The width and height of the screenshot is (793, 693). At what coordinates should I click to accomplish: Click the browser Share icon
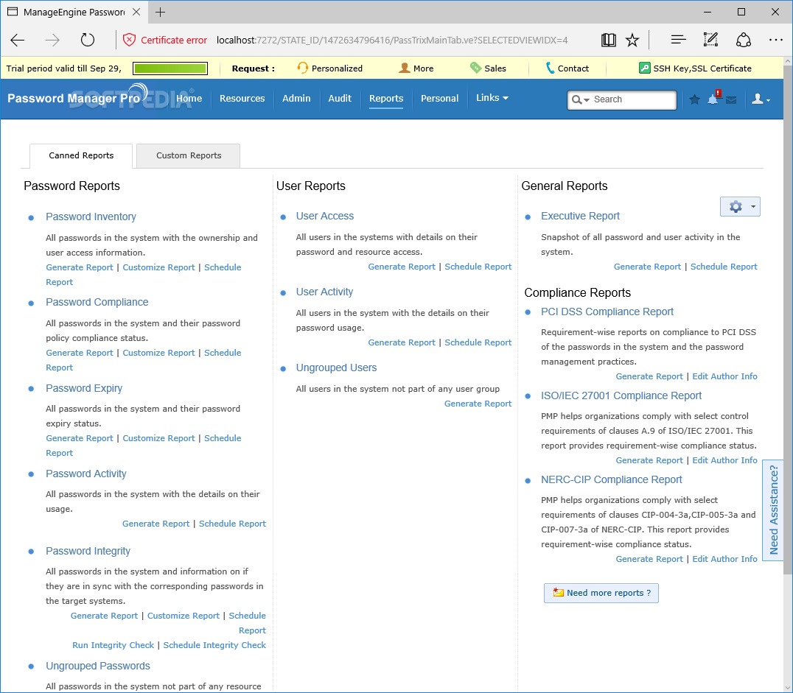click(743, 40)
